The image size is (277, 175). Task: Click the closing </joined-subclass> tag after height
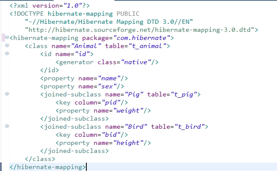point(74,151)
